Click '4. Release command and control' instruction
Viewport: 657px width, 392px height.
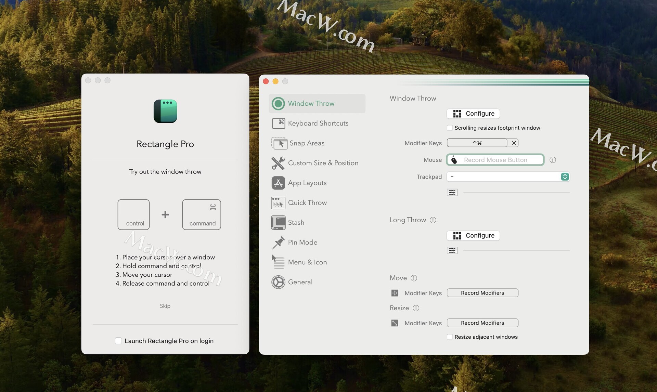163,284
